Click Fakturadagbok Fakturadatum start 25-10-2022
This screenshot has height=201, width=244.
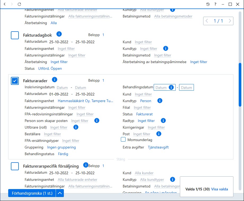(59, 42)
